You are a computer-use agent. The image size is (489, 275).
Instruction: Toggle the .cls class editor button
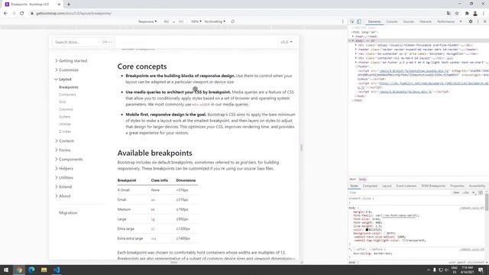pos(465,192)
